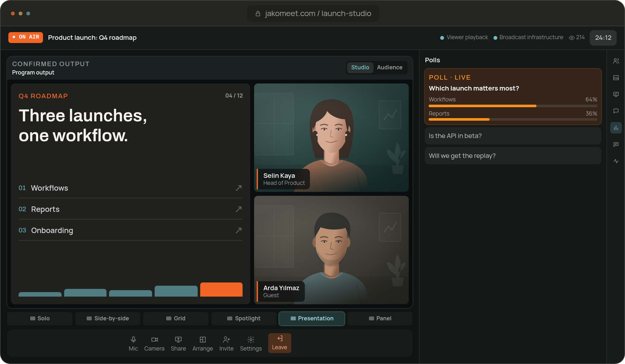
Task: Click the ON AIR status badge
Action: pyautogui.click(x=26, y=37)
